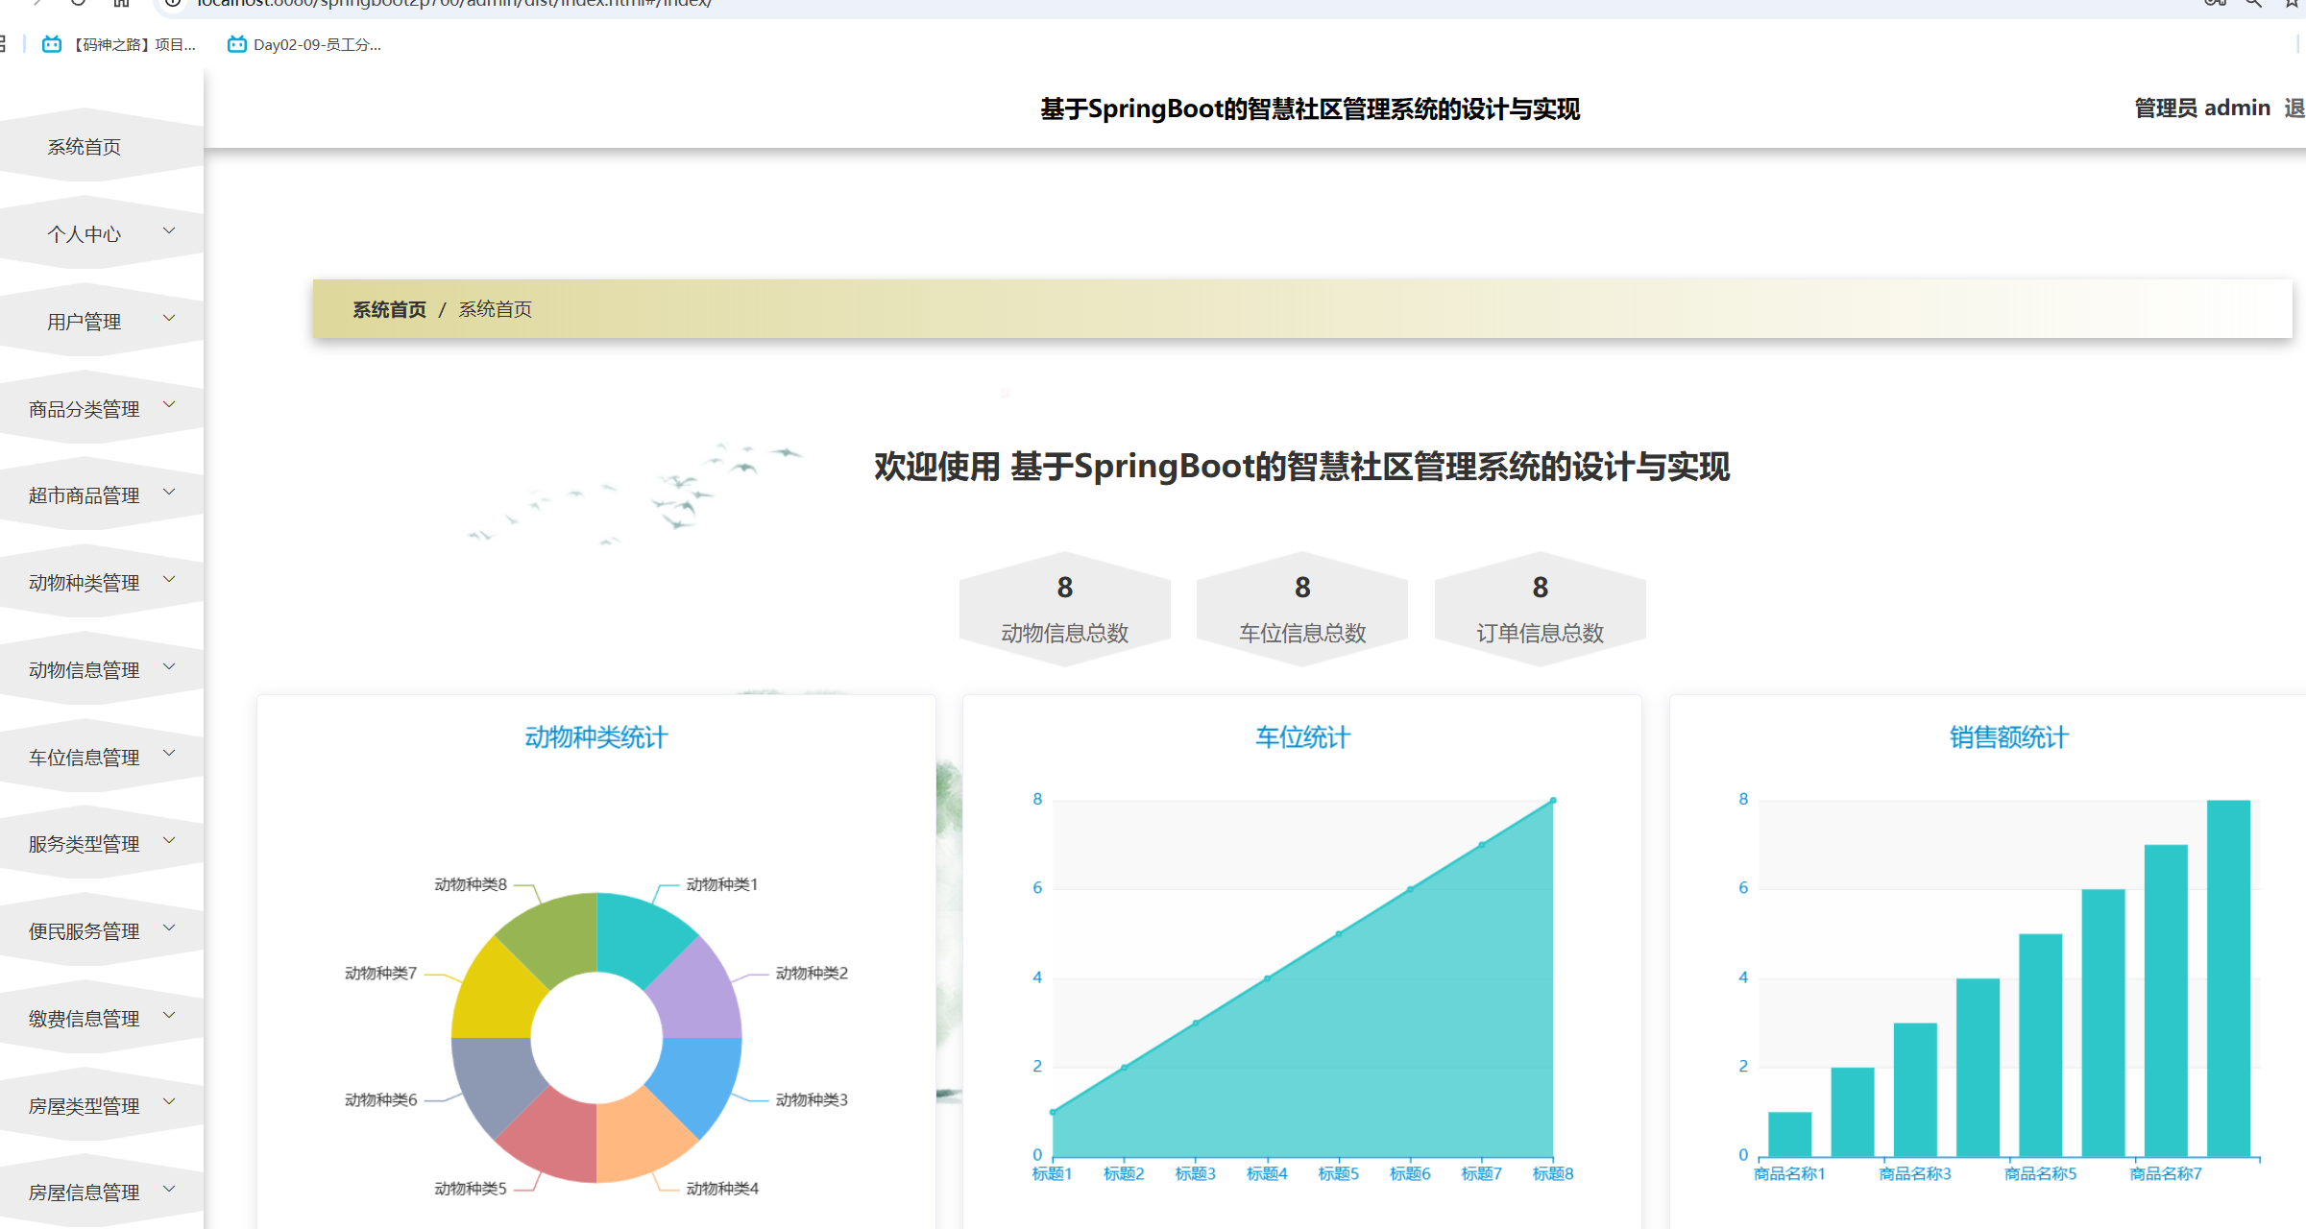Open the 缴费信息管理 sidebar menu
The height and width of the screenshot is (1229, 2306).
click(85, 1019)
